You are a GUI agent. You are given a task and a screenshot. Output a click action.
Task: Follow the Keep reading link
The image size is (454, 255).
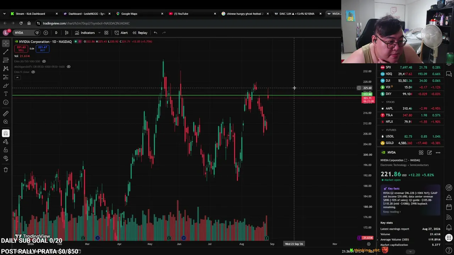click(392, 212)
